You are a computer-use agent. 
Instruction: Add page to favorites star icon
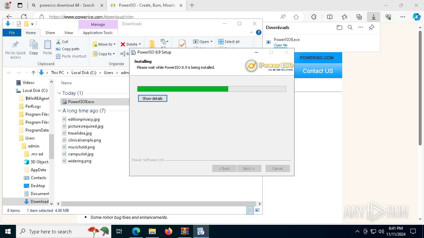tap(296, 17)
